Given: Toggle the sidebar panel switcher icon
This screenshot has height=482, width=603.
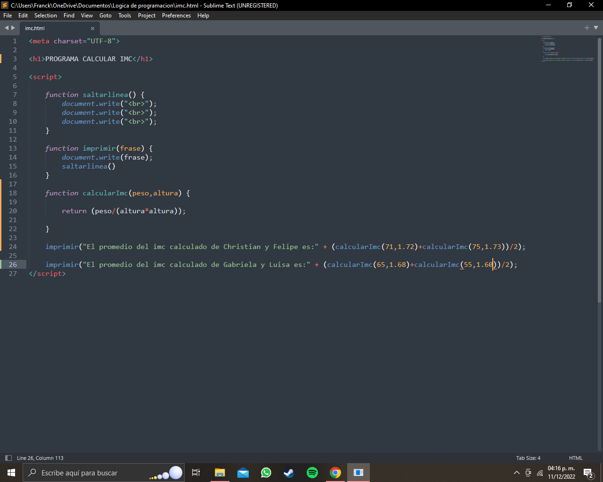Looking at the screenshot, I should coord(8,458).
